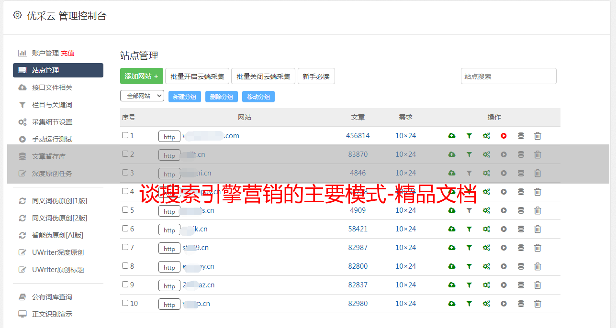Click trash icon in row 10
Image resolution: width=616 pixels, height=328 pixels.
[x=538, y=304]
